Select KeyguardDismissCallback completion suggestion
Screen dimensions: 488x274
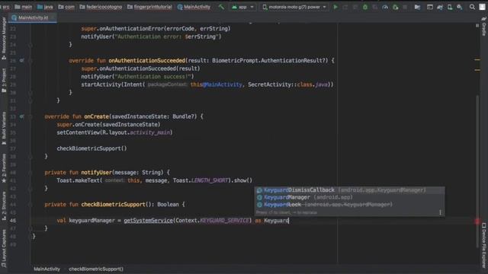tap(349, 190)
